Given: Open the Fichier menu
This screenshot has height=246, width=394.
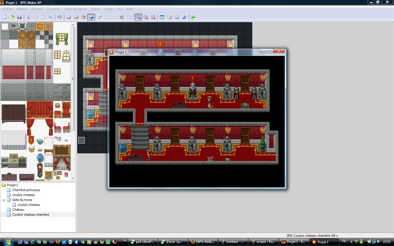Looking at the screenshot, I should click(x=8, y=9).
